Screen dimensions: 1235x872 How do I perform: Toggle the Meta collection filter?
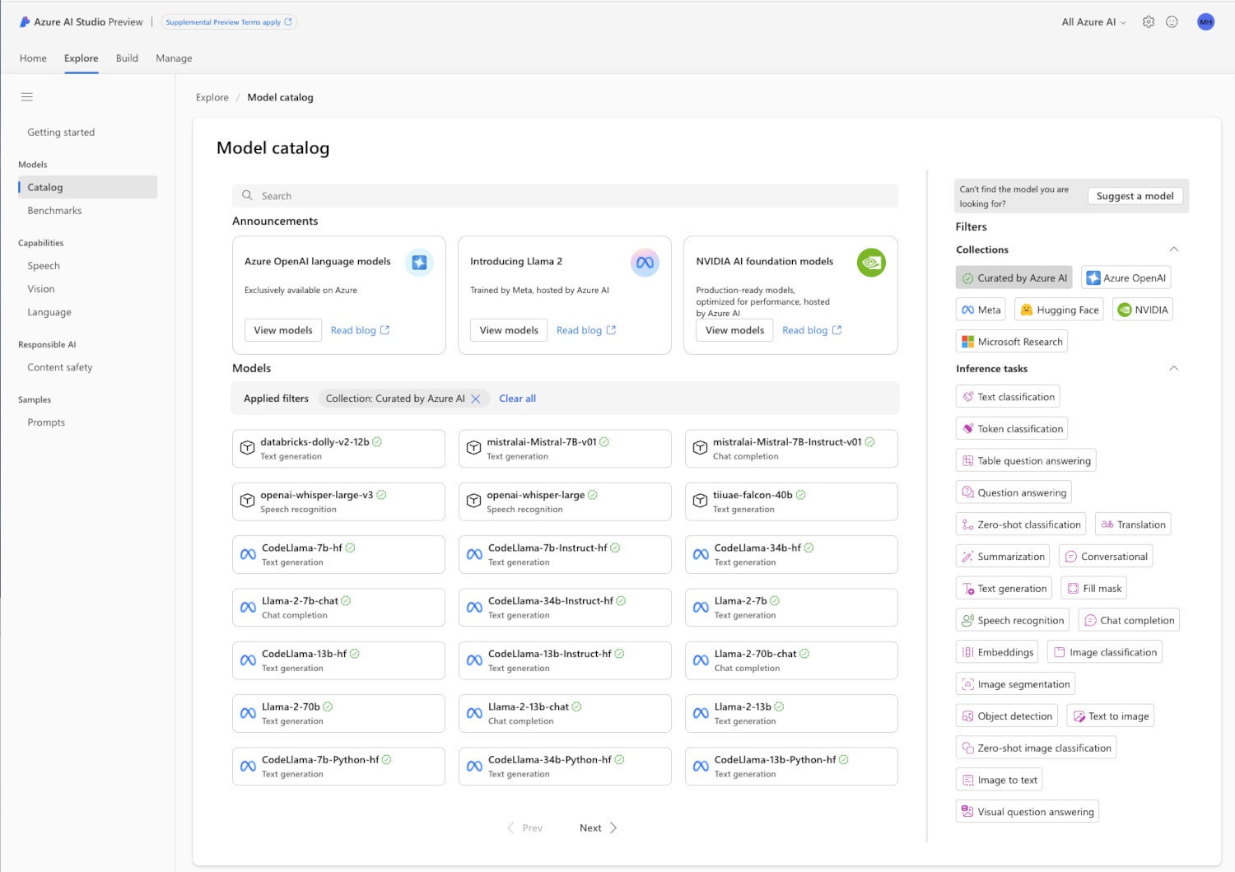point(981,310)
